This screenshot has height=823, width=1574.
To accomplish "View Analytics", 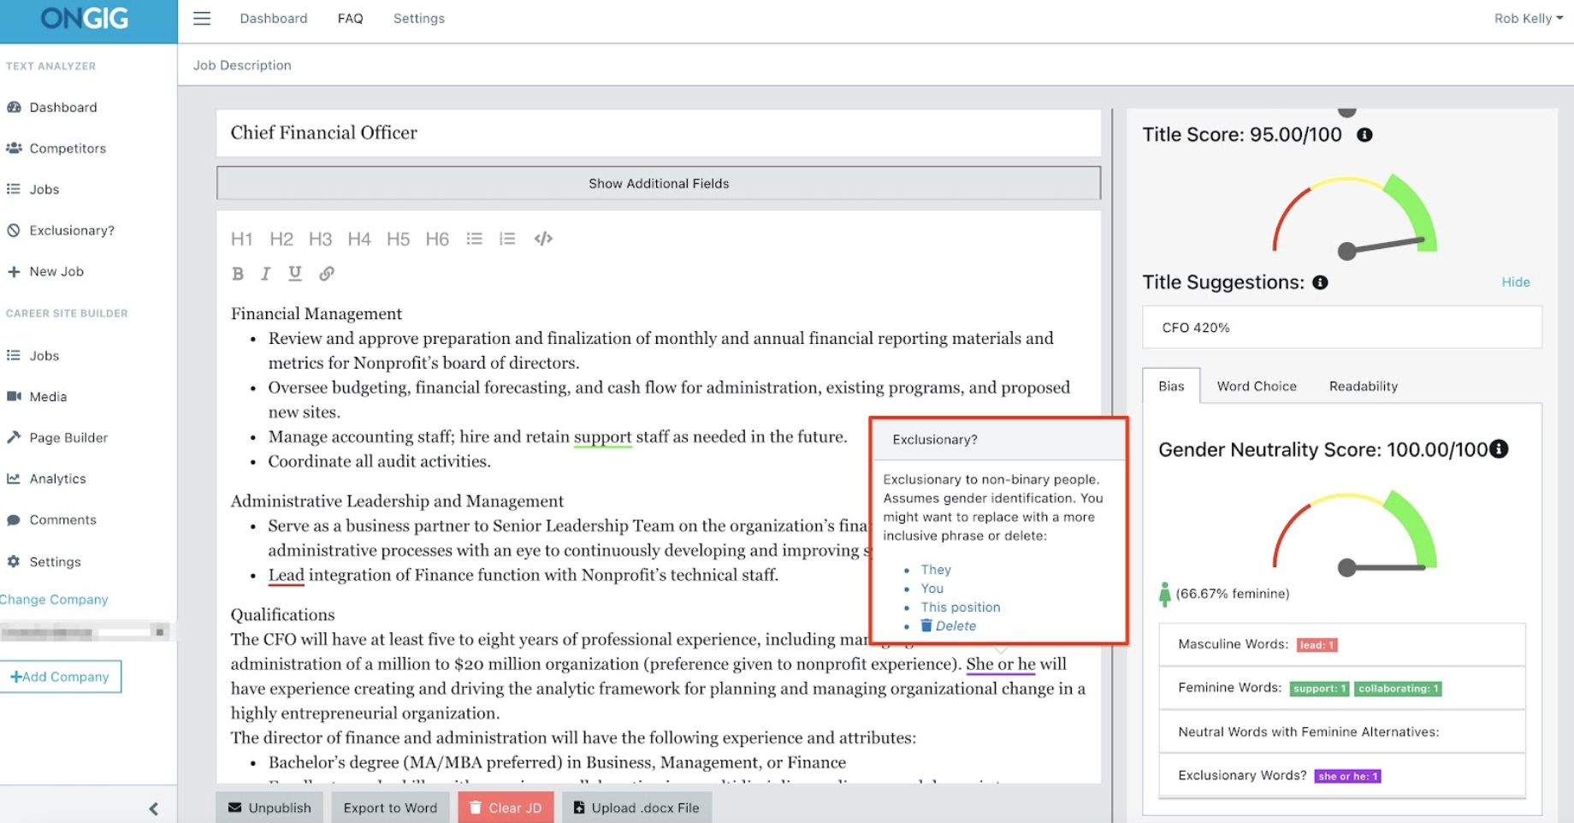I will point(57,478).
